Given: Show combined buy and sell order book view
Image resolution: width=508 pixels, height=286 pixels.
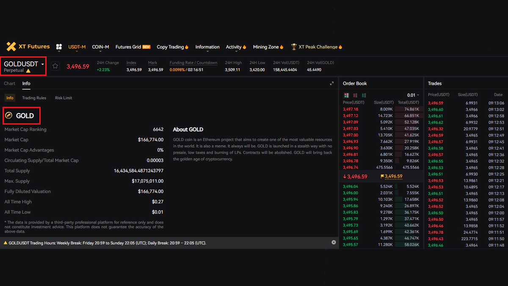Looking at the screenshot, I should (x=347, y=95).
